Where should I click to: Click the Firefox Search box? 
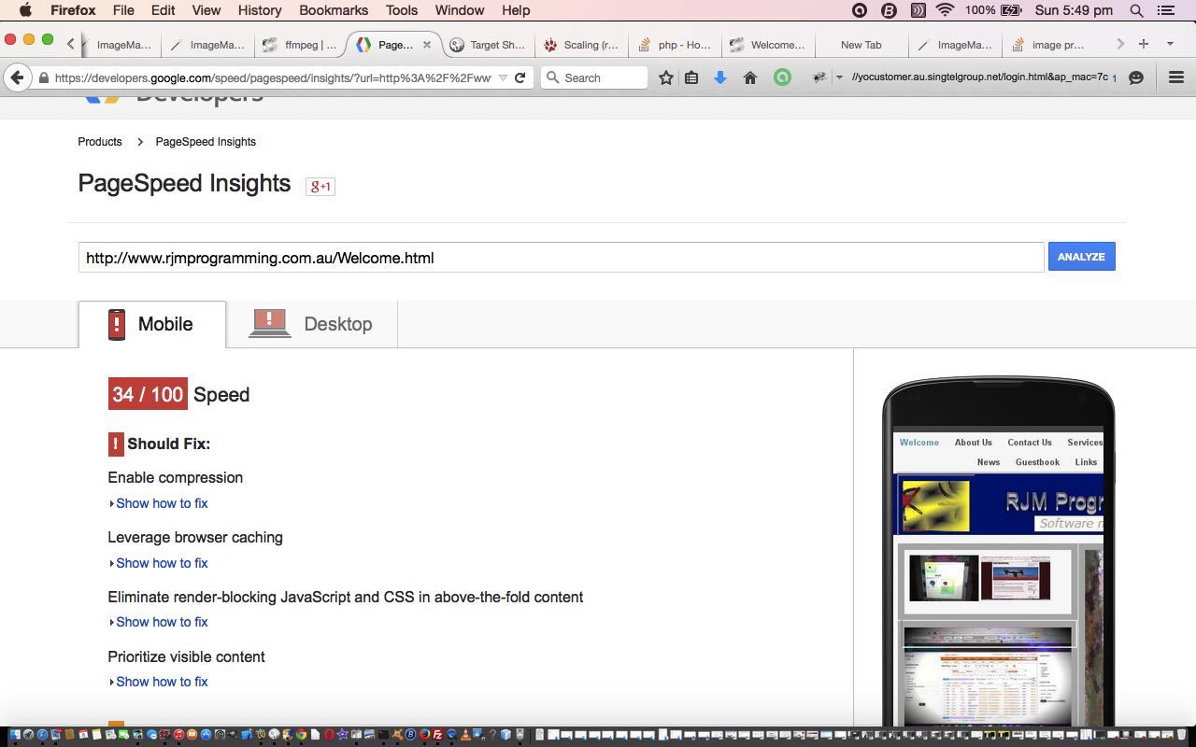(594, 78)
